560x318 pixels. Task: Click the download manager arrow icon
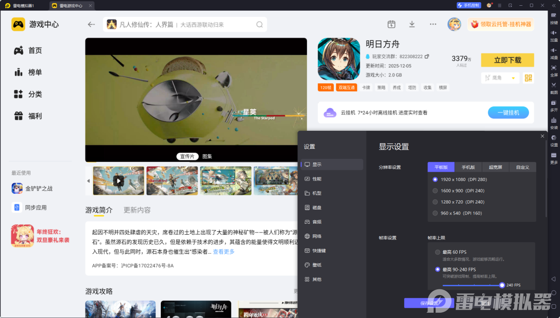point(412,24)
